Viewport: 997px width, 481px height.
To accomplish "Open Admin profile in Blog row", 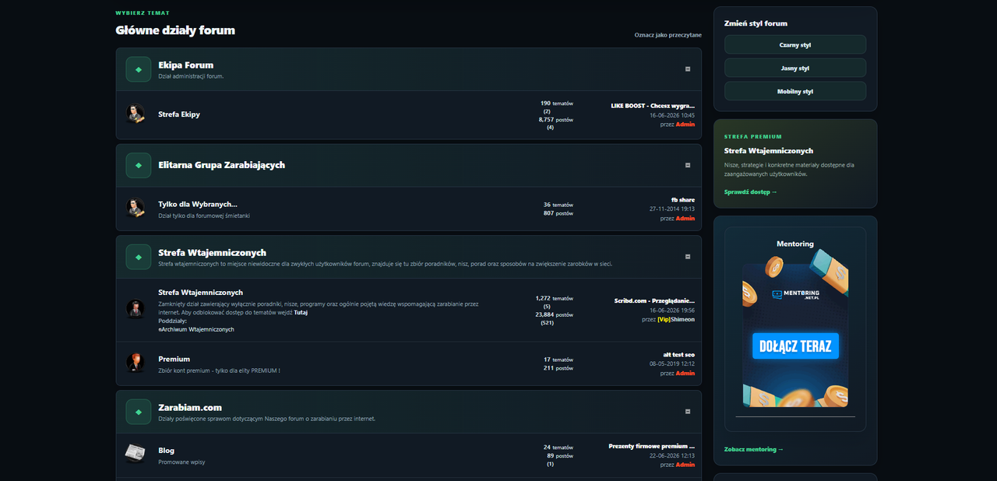I will pos(685,465).
